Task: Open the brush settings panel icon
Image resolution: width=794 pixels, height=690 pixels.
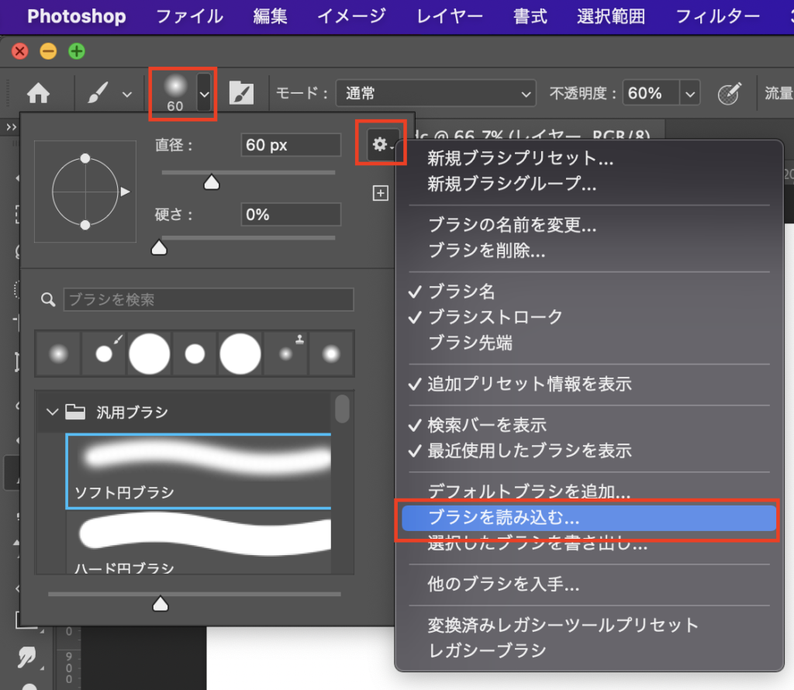Action: pyautogui.click(x=241, y=94)
